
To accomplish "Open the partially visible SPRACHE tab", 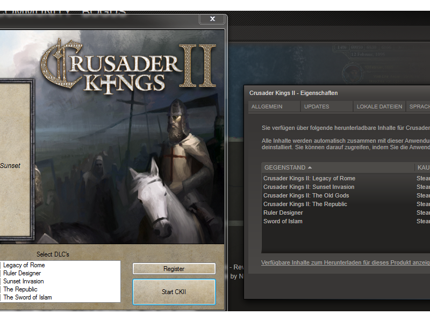I will pyautogui.click(x=419, y=106).
